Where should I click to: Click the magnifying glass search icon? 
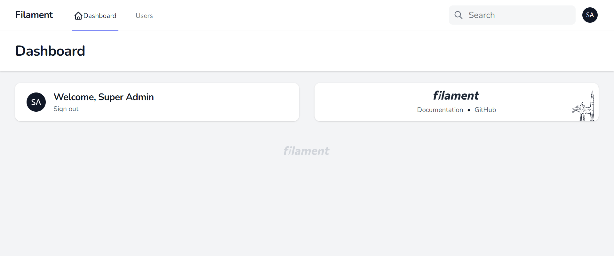(458, 15)
